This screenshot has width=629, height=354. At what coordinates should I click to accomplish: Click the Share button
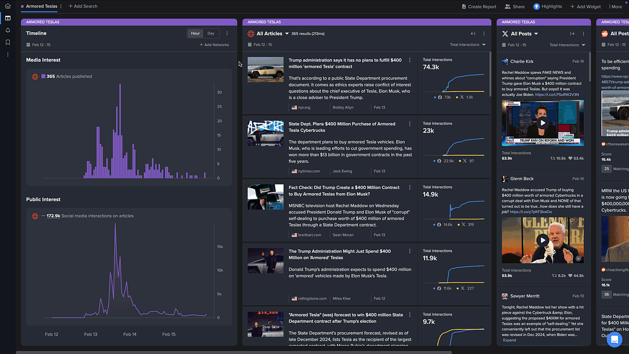[515, 6]
